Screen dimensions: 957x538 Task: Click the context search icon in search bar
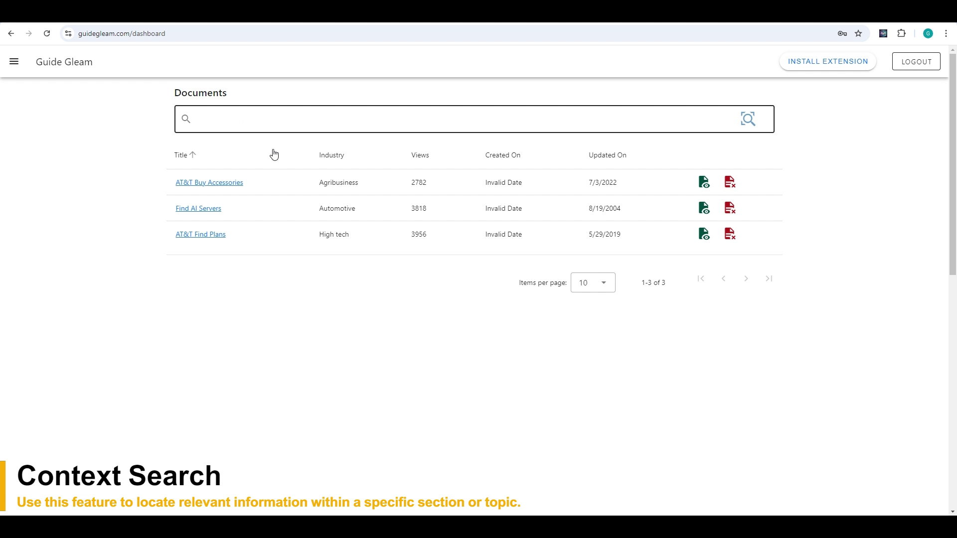[748, 119]
